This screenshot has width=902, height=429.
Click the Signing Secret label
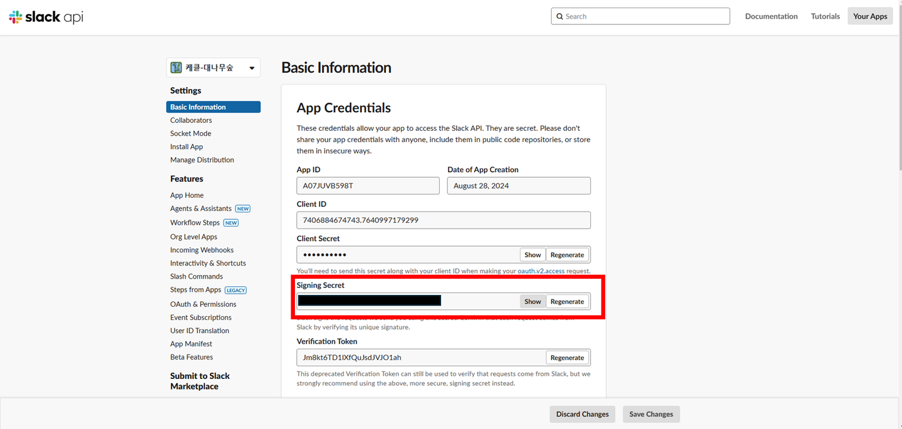[321, 286]
